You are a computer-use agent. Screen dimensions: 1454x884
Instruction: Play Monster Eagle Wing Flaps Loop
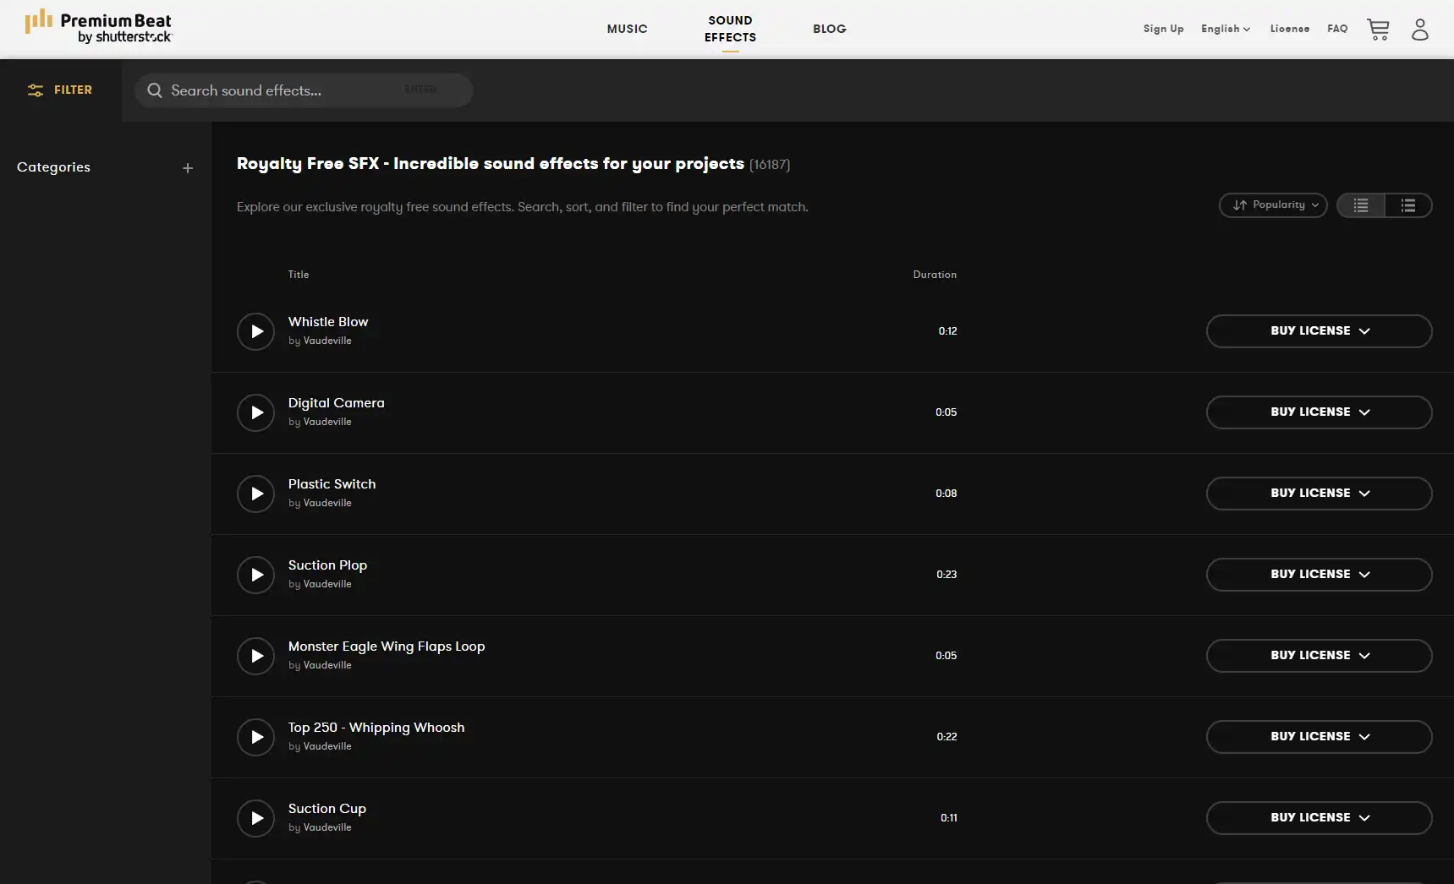[255, 656]
